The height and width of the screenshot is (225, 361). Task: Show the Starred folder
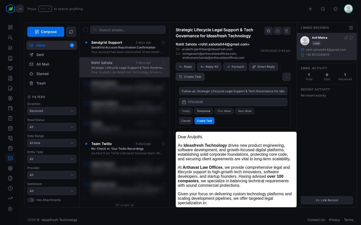point(52,74)
